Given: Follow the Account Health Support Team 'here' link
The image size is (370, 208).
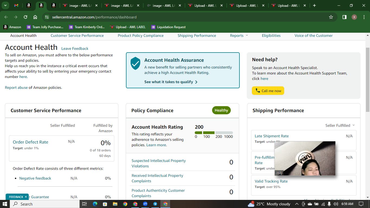Looking at the screenshot, I should pos(264,79).
